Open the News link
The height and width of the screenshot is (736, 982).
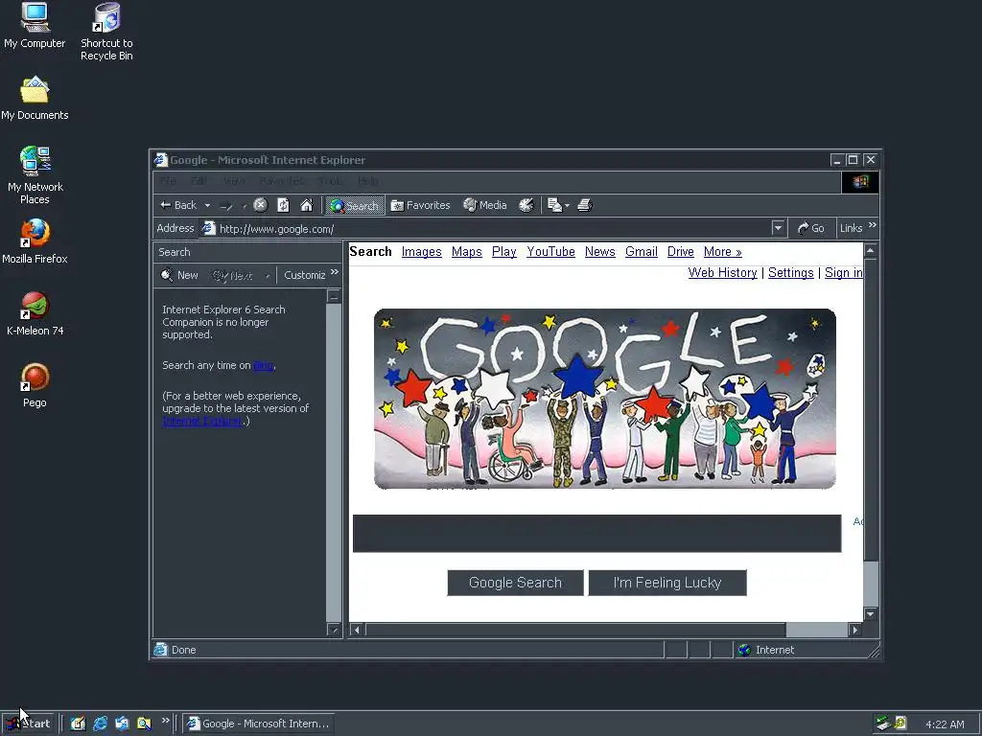600,252
